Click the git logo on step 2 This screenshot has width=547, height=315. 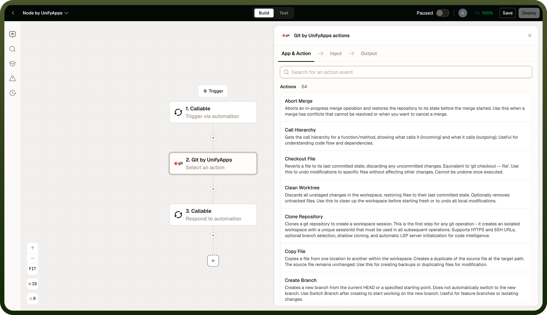pos(178,164)
